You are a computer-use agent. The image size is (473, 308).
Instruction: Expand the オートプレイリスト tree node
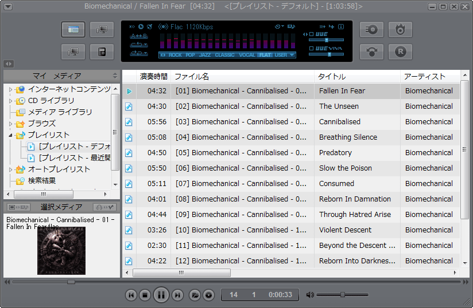(10, 169)
